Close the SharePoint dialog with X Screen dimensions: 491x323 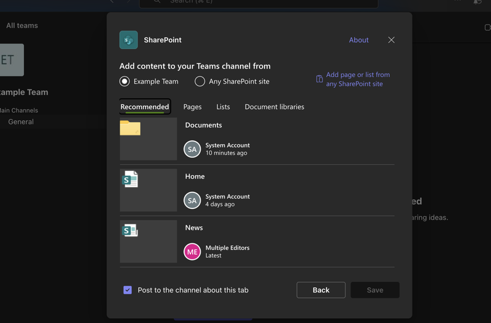pos(392,40)
